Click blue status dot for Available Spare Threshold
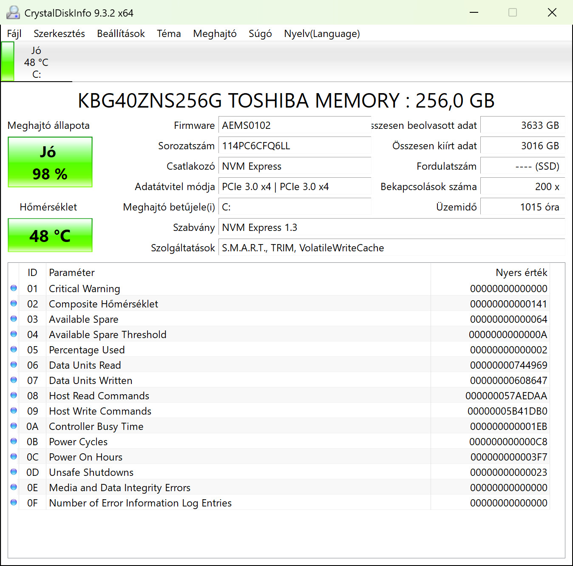This screenshot has width=573, height=566. (x=14, y=334)
